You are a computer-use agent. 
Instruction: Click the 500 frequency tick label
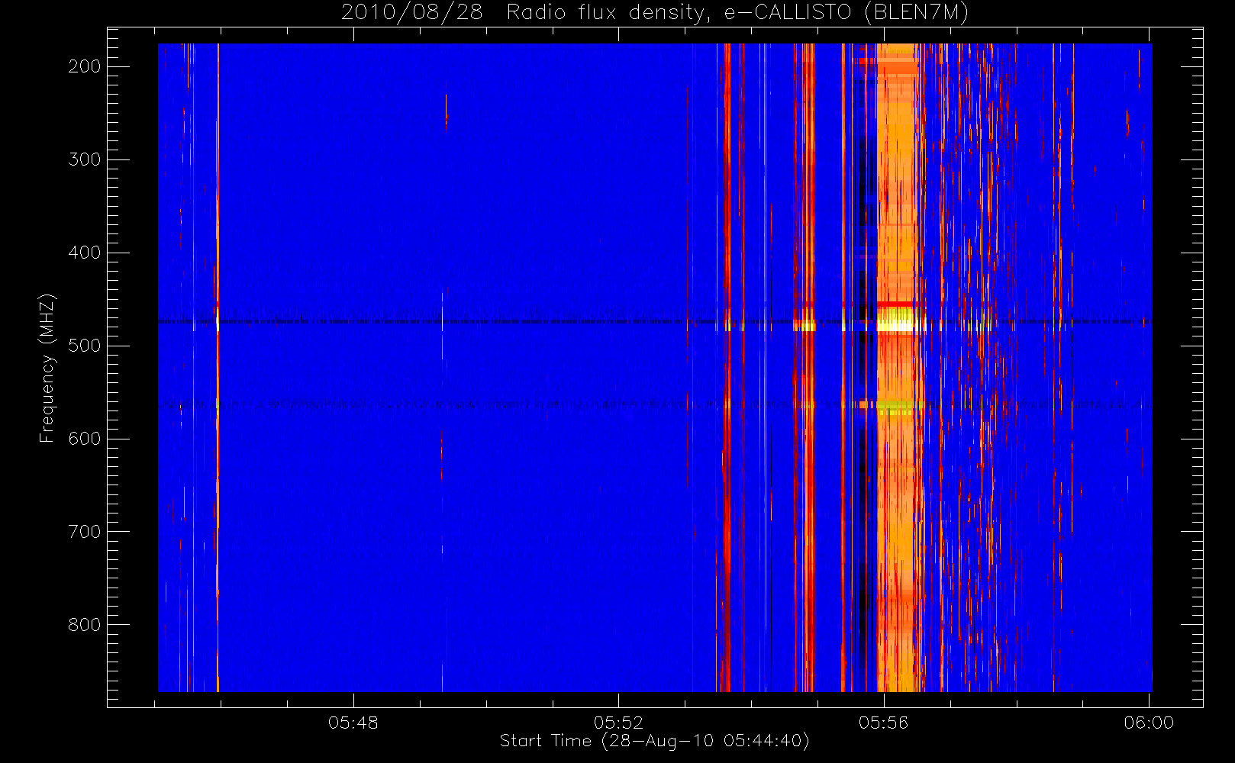coord(85,346)
